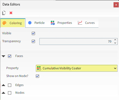The width and height of the screenshot is (119, 100).
Task: Expand the Edges section arrow
Action: (x=4, y=85)
